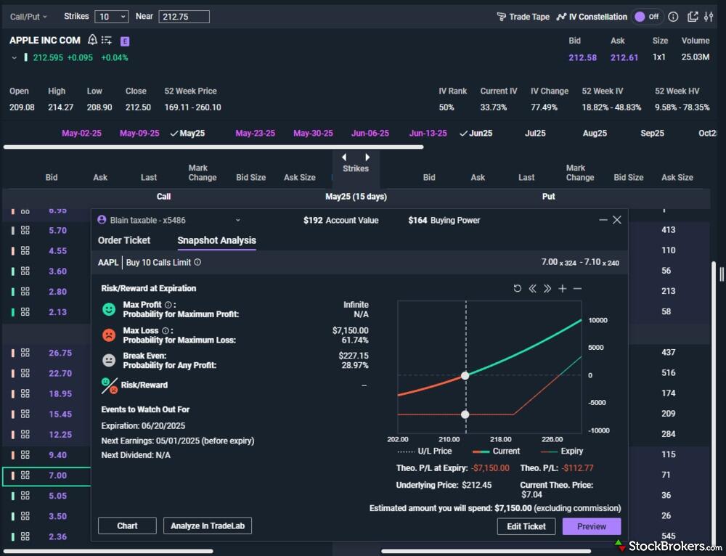Click the Preview button
726x556 pixels.
(591, 526)
